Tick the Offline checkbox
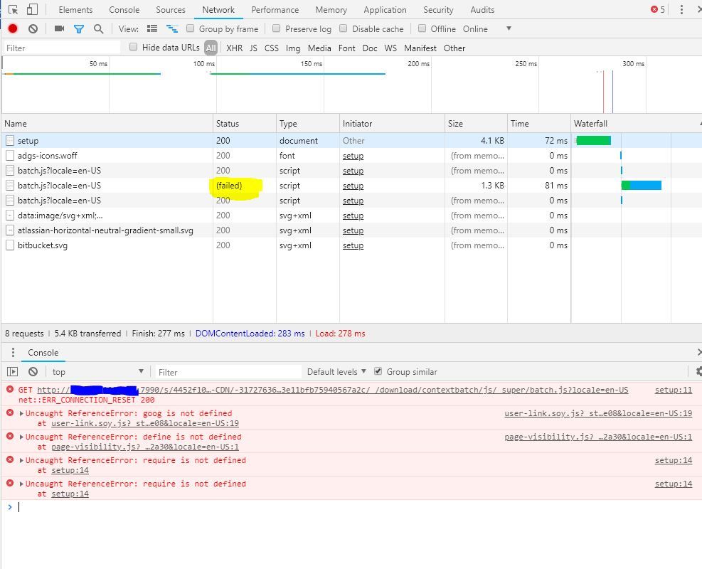Screen dimensions: 702x569 (x=422, y=28)
